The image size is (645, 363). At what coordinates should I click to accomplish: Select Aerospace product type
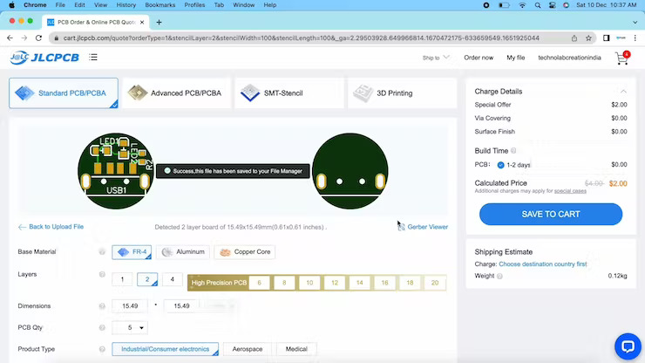[x=248, y=349]
